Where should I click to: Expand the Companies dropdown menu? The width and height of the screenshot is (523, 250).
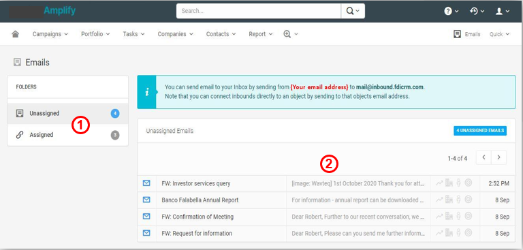(176, 34)
